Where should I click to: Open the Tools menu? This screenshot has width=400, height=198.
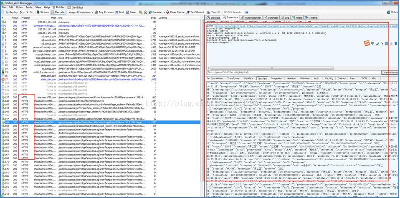[29, 8]
